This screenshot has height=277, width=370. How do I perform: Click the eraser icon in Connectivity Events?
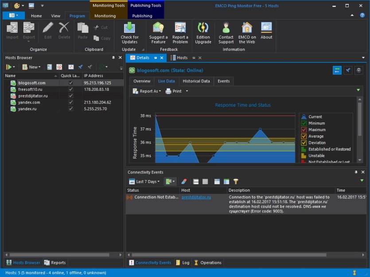pos(184,181)
